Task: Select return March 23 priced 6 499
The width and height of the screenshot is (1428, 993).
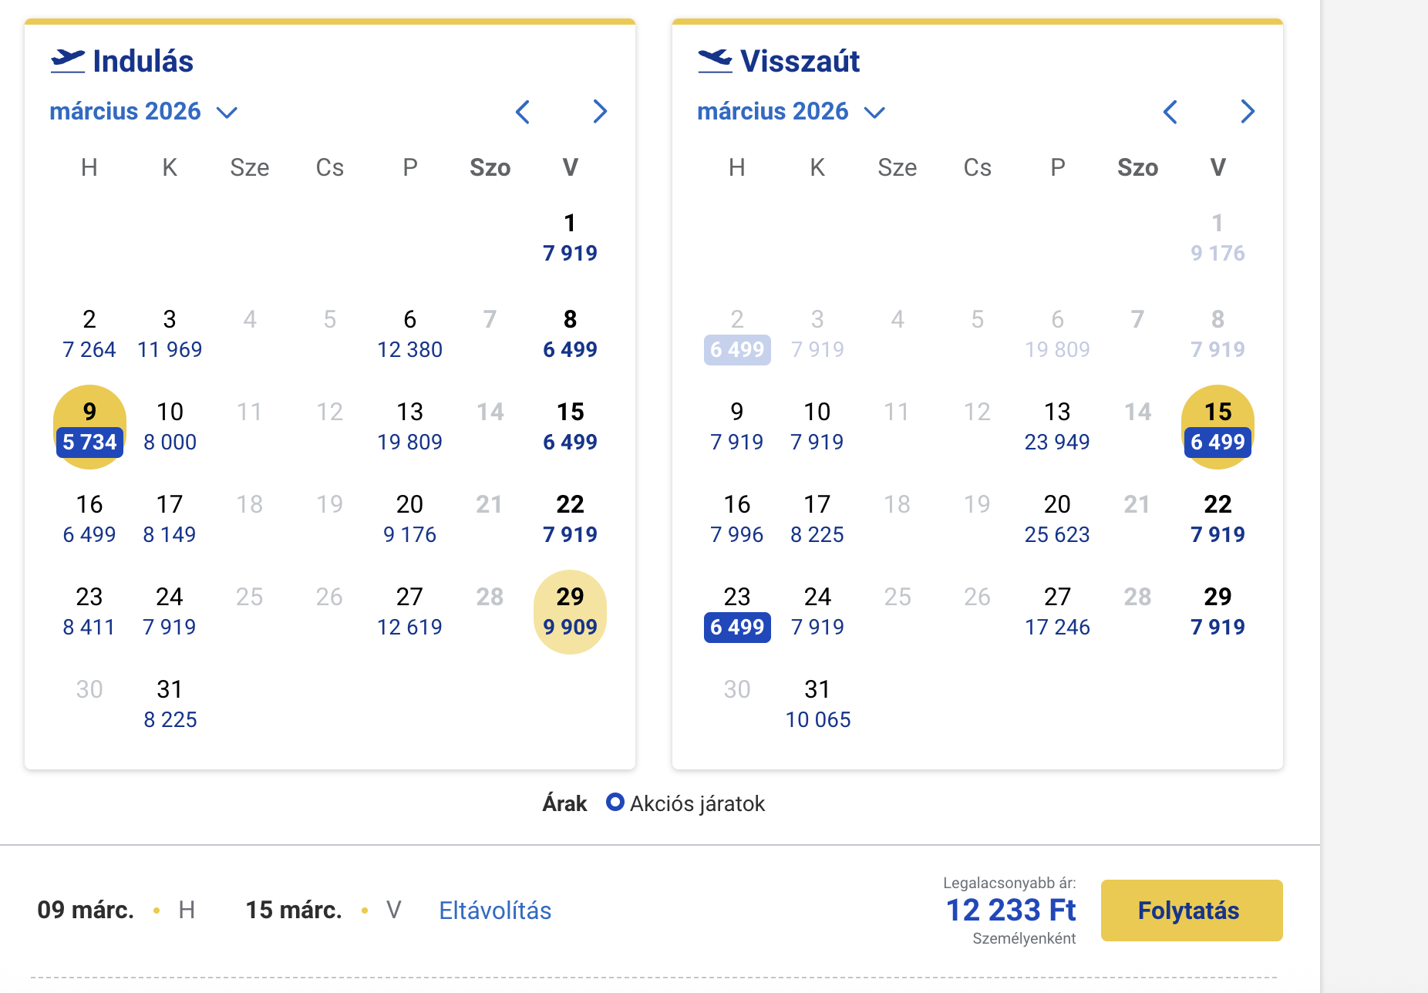Action: pos(737,611)
